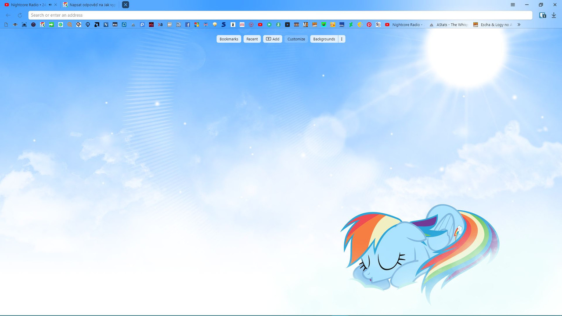Viewport: 562px width, 316px height.
Task: Open the dark circle bookmark icon
Action: [33, 25]
